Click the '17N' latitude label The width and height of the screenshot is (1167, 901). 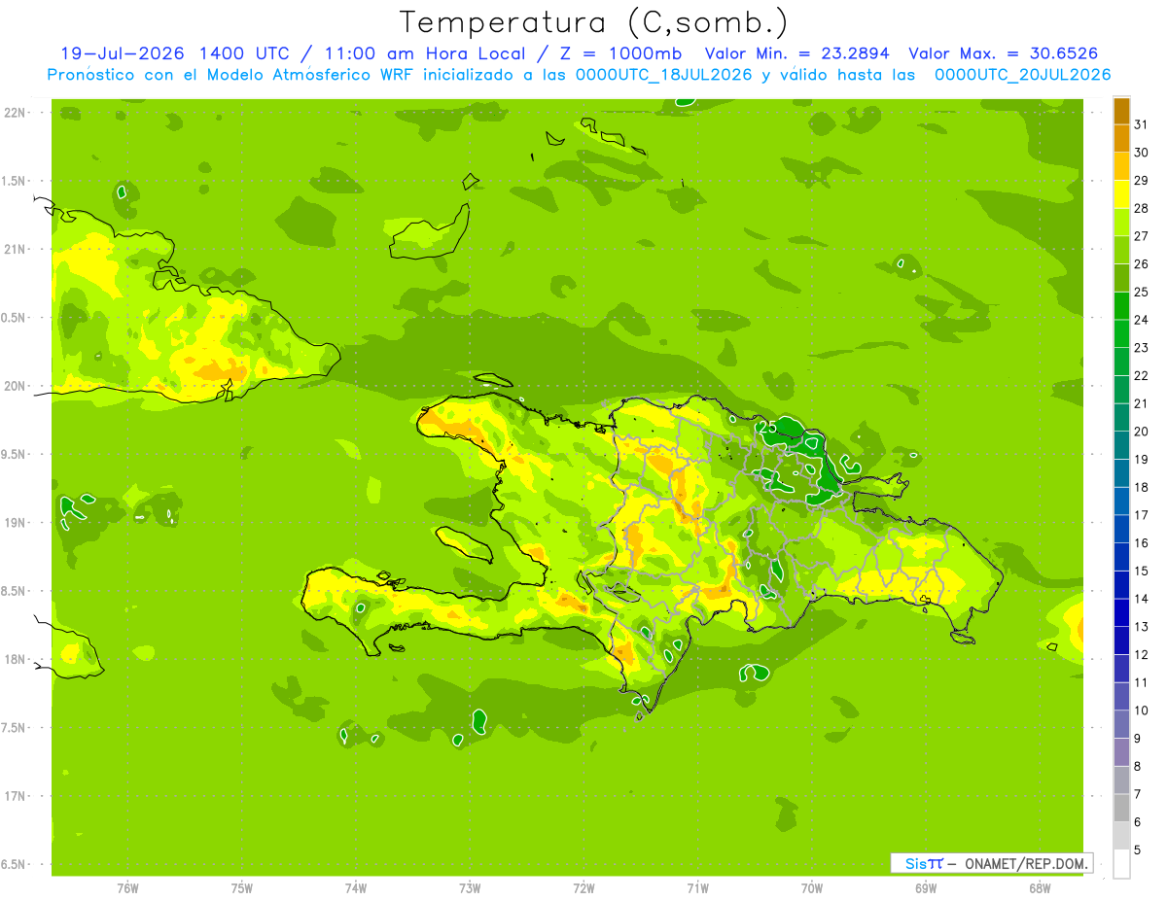coord(14,796)
